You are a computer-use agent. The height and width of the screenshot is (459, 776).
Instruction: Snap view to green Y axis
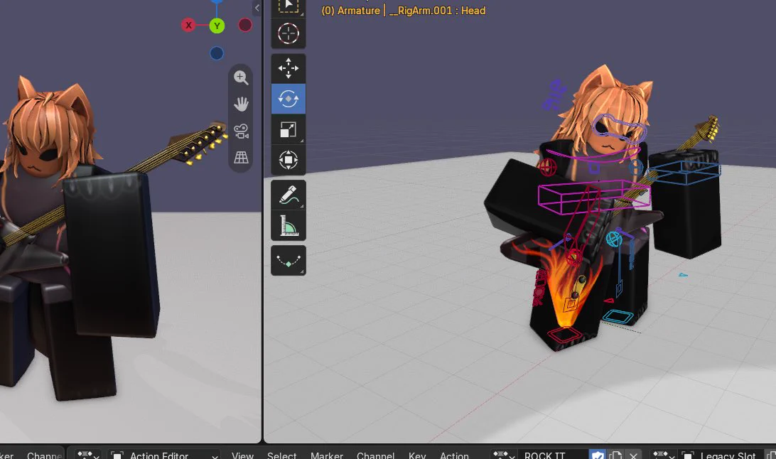tap(217, 26)
